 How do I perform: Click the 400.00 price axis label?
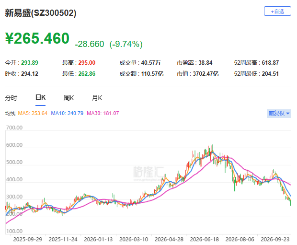[x=14, y=179]
